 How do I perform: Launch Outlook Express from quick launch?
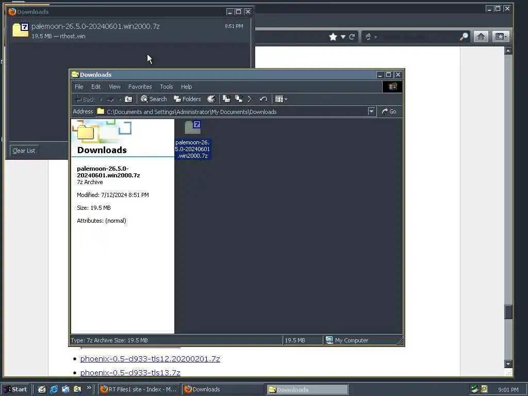[x=65, y=389]
